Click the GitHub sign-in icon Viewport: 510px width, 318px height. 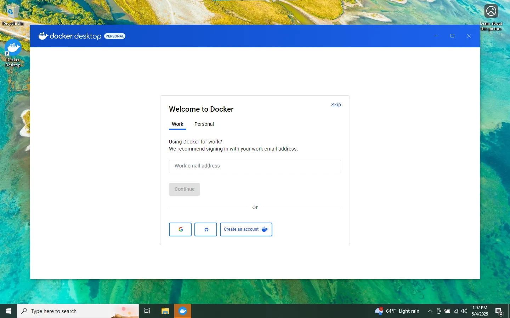click(x=205, y=229)
